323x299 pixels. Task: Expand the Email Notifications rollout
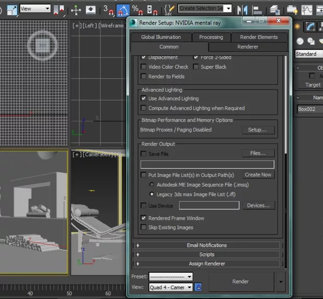click(207, 245)
